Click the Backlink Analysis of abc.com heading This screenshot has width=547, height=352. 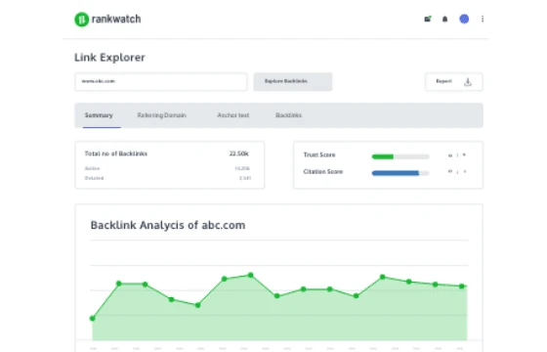click(x=168, y=225)
